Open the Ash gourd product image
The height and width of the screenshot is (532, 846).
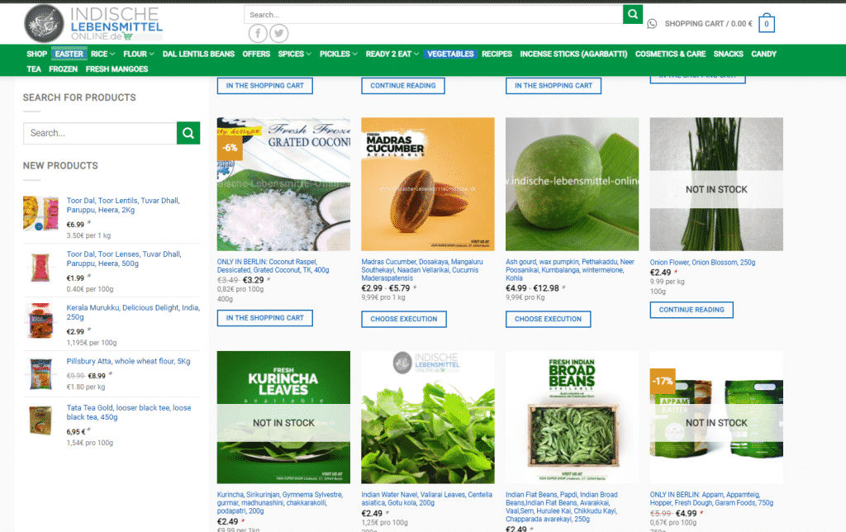(572, 184)
